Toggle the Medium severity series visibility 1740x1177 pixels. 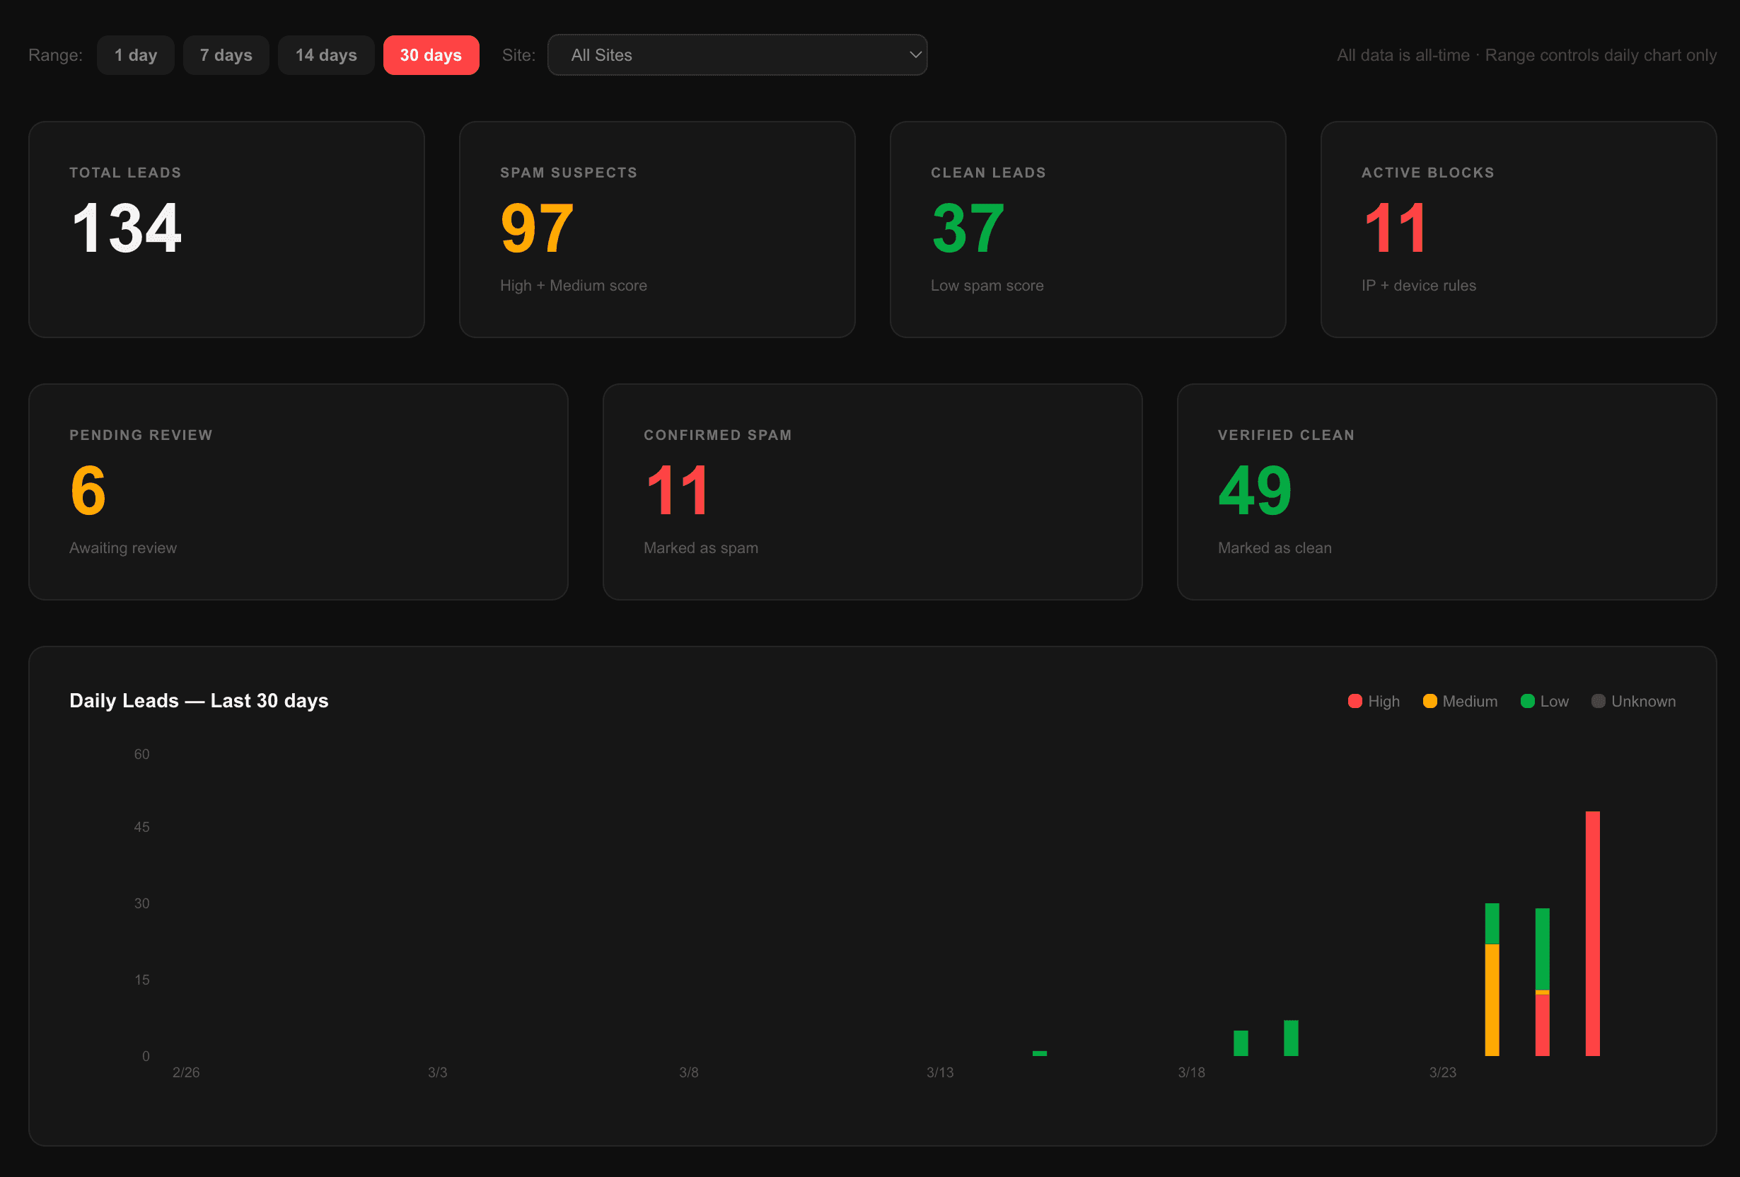coord(1458,702)
